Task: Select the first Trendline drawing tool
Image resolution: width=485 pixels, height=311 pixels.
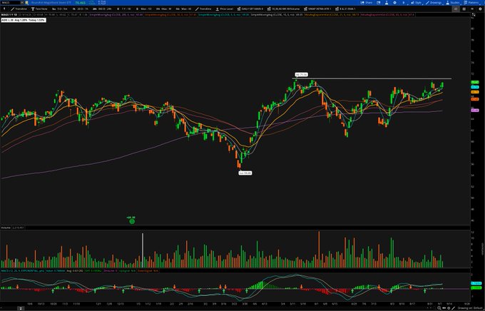Action: 19,9
